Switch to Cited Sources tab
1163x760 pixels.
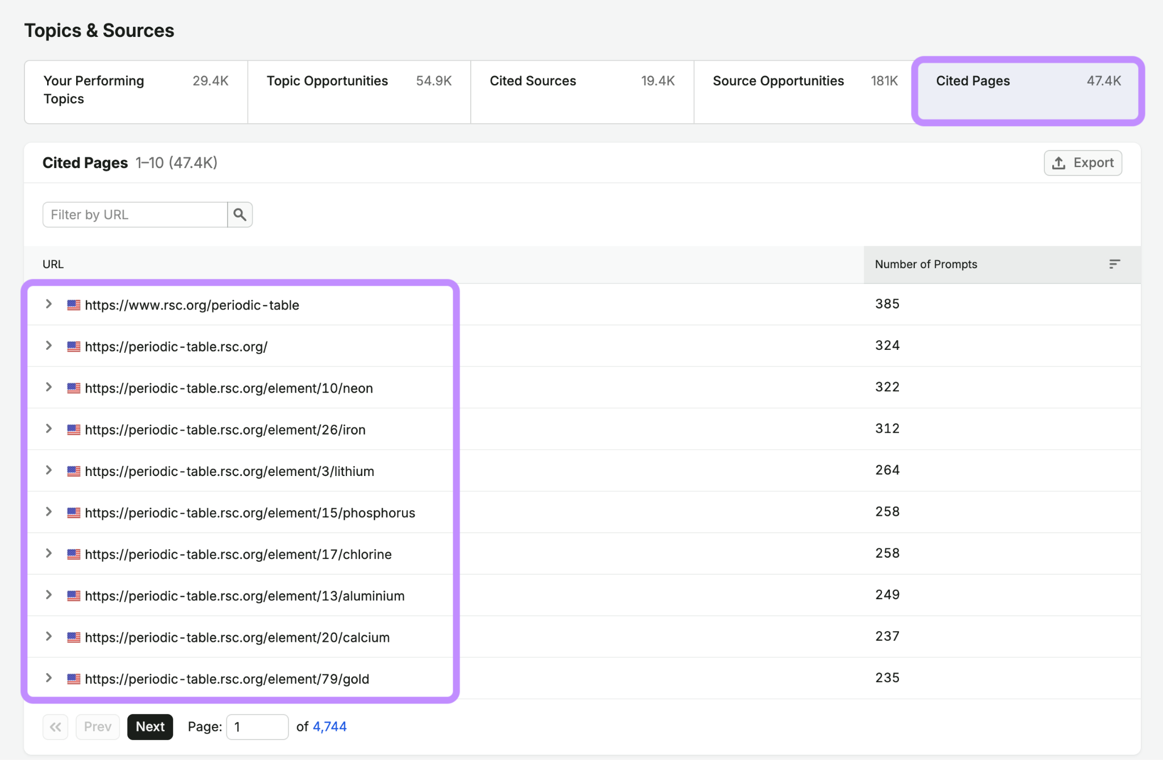tap(583, 92)
